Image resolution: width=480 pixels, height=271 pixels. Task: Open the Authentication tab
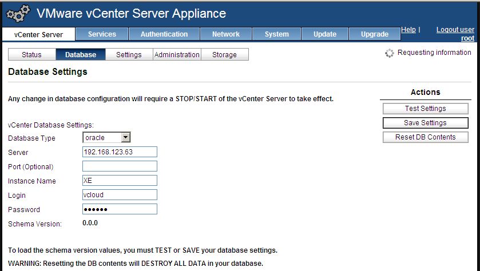coord(164,34)
